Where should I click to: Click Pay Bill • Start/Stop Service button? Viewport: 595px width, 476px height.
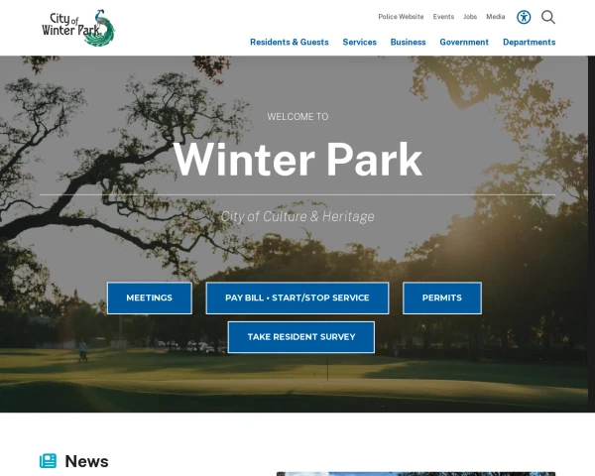coord(297,297)
